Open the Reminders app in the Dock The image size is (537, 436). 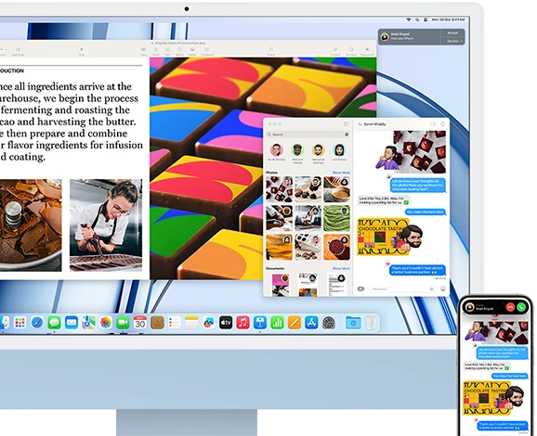(174, 323)
